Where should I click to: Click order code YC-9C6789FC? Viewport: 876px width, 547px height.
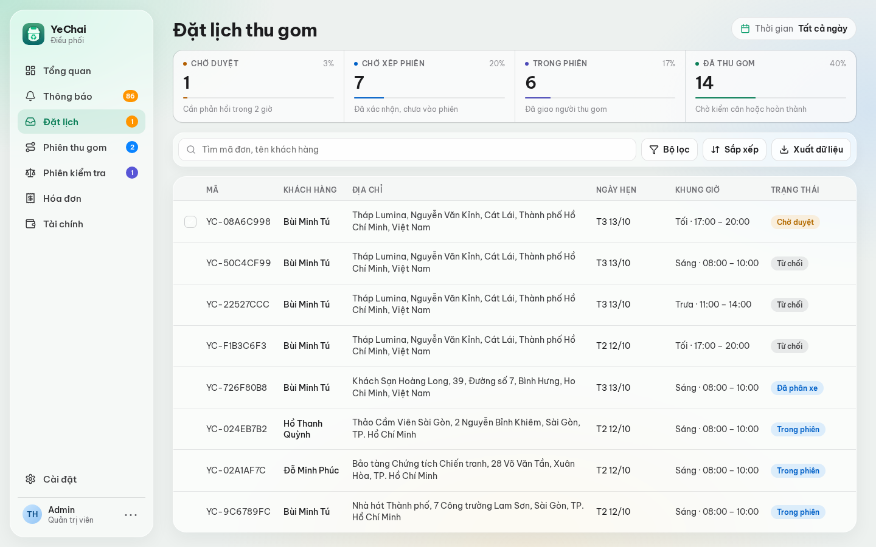pos(238,512)
